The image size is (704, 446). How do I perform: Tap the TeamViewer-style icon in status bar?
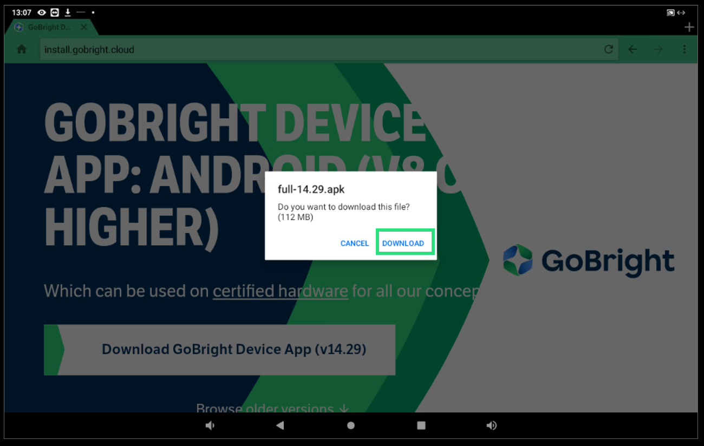click(55, 12)
